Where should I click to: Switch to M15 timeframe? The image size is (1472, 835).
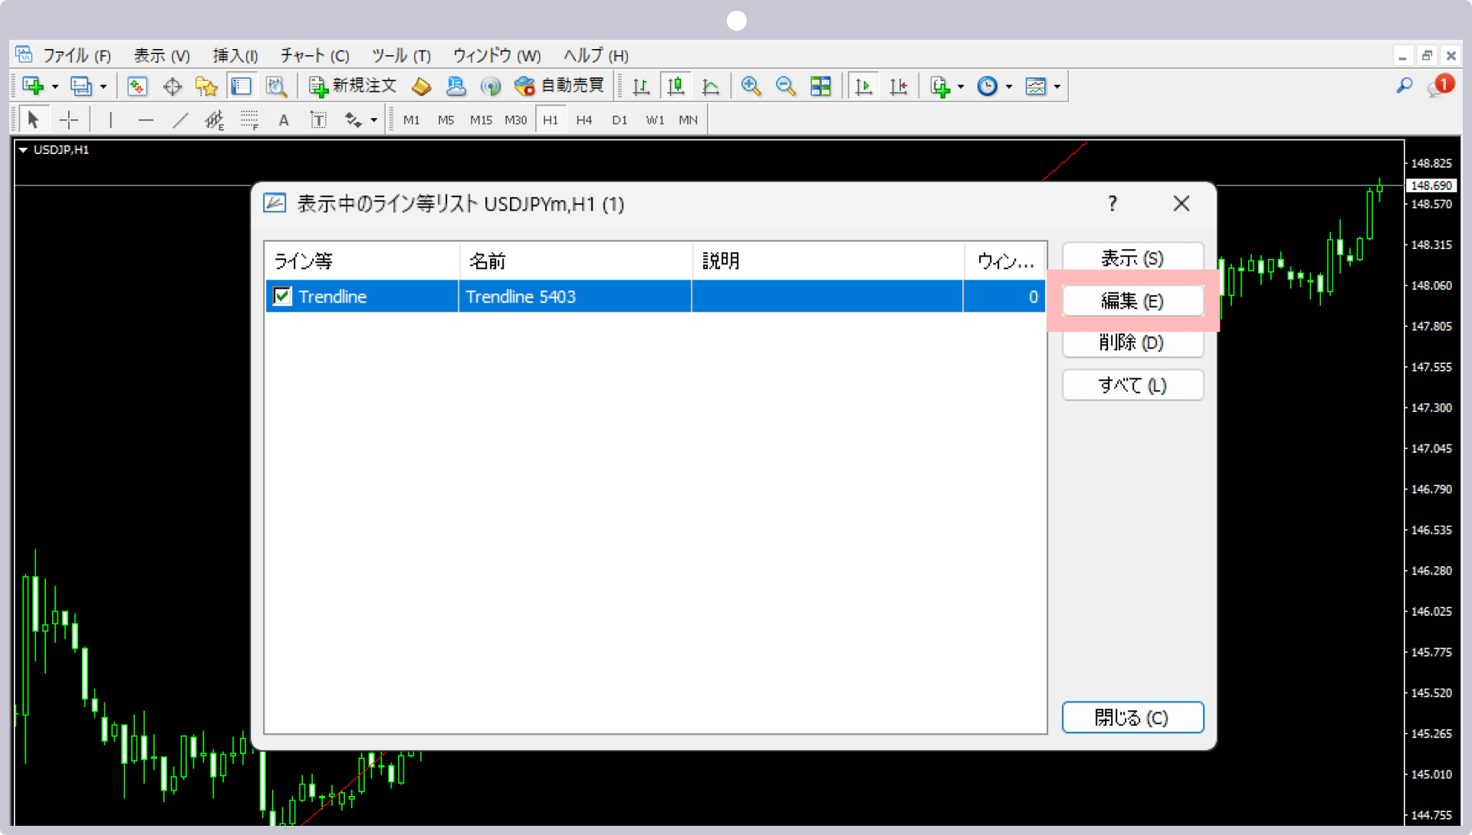481,120
